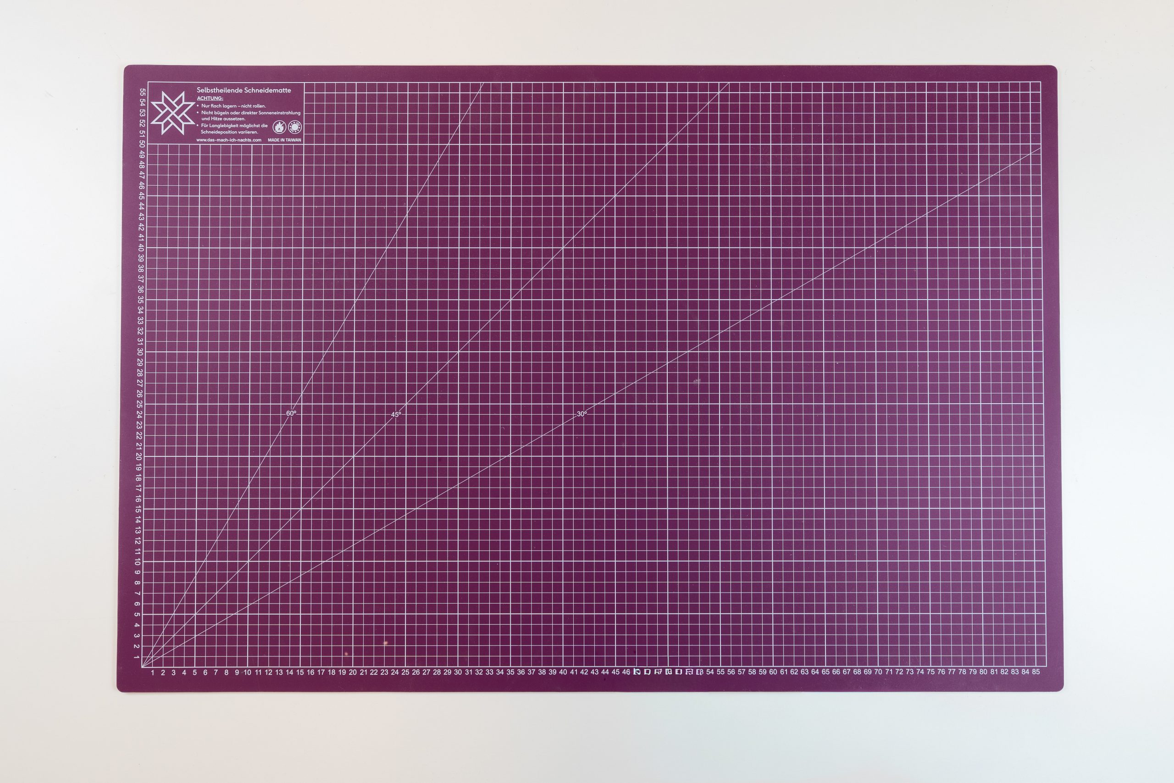
Task: Click number 10 on the left ruler
Action: coord(137,561)
